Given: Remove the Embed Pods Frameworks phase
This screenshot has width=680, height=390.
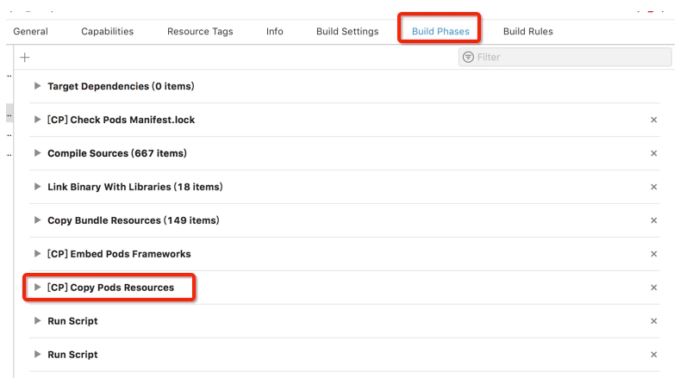Looking at the screenshot, I should [x=654, y=254].
